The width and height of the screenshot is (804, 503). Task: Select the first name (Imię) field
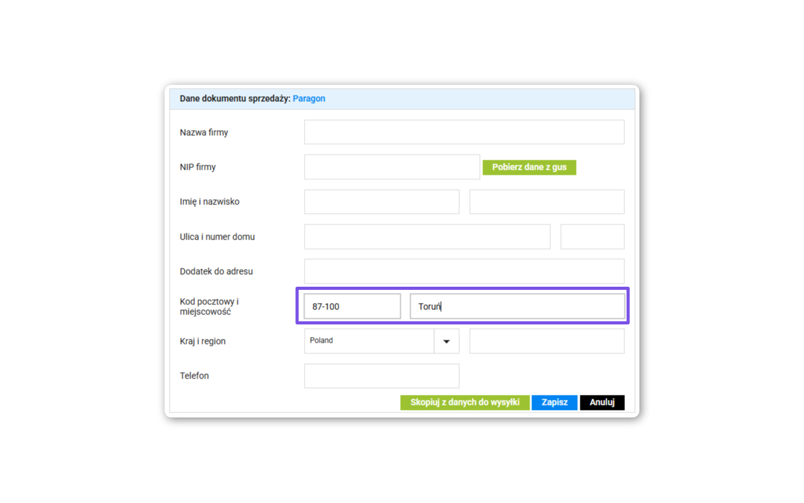(x=382, y=202)
